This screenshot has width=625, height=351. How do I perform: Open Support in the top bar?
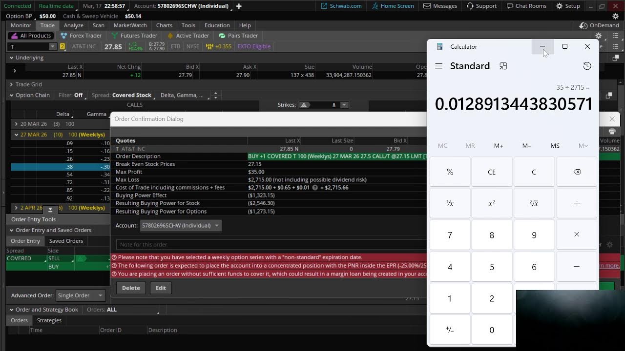pyautogui.click(x=481, y=6)
